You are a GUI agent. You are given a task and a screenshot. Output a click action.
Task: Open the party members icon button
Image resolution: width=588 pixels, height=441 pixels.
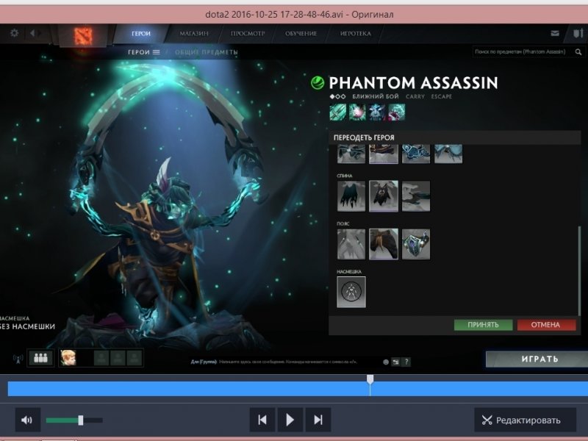point(40,358)
